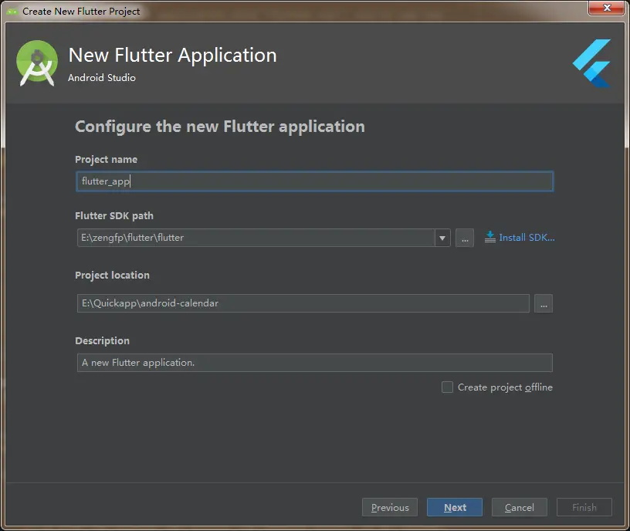
Task: Click the 'New Flutter Application' title text
Action: (x=172, y=55)
